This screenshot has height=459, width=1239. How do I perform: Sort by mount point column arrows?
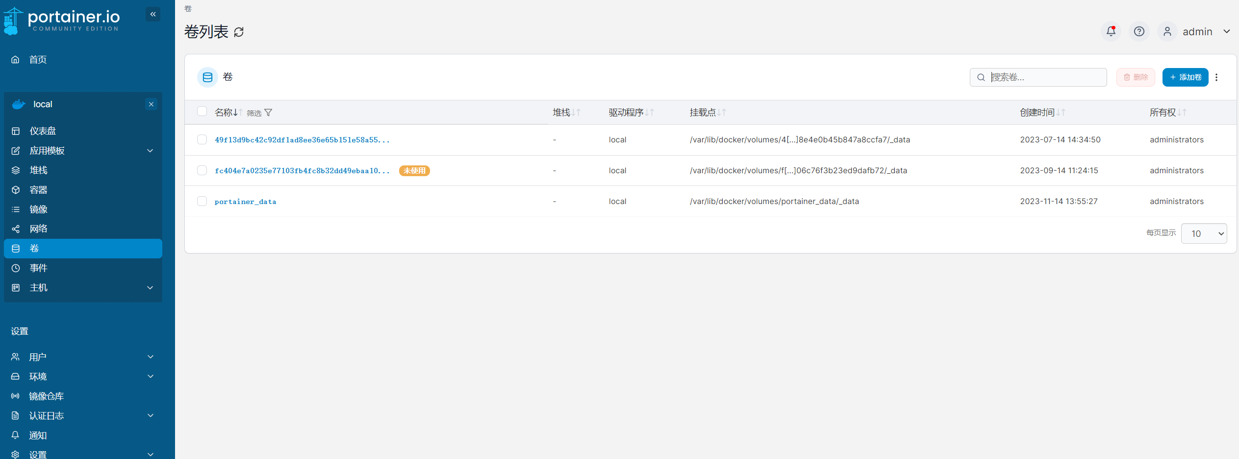722,113
